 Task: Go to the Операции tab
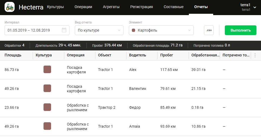coord(83,7)
